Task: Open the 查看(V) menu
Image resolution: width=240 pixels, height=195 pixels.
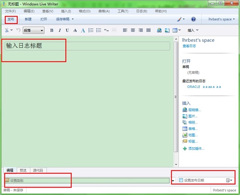Action: [48, 11]
